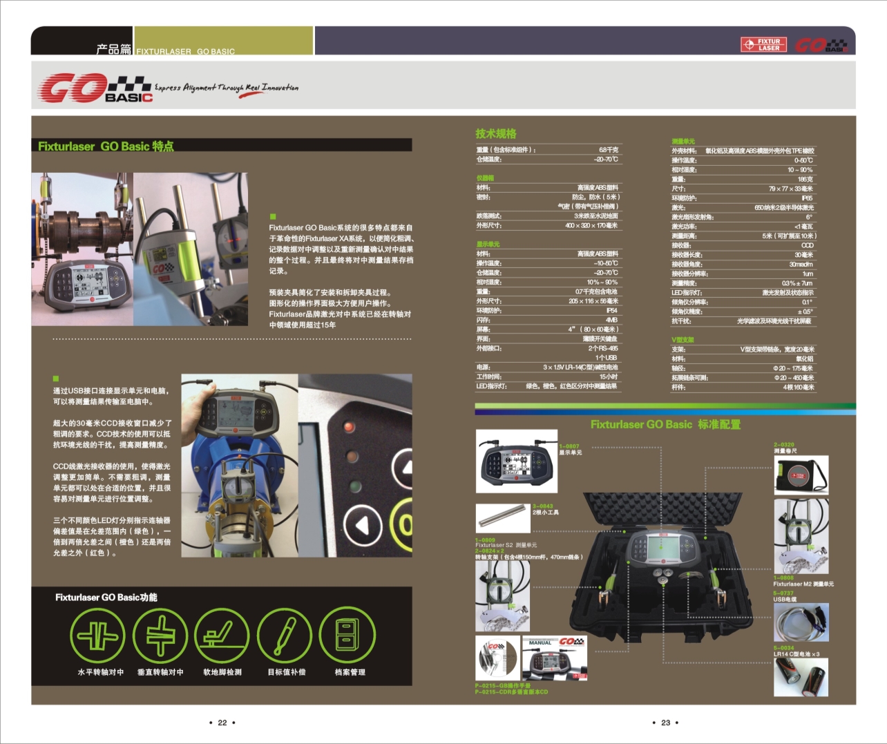Click the 仪器箱 section label
Image resolution: width=887 pixels, height=744 pixels.
click(x=485, y=178)
